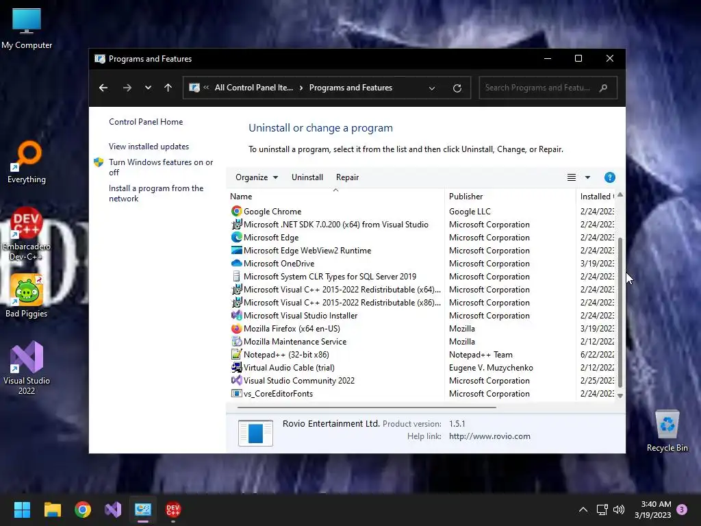Viewport: 701px width, 526px height.
Task: Click the forward navigation arrow
Action: (x=127, y=88)
